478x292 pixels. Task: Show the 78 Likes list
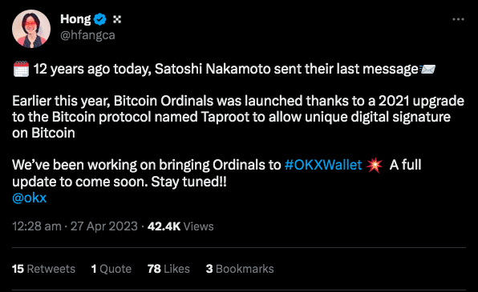click(x=168, y=269)
